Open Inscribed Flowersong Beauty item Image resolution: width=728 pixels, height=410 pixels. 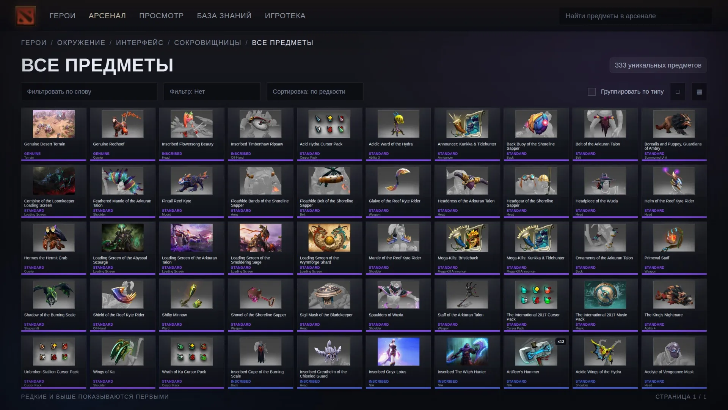(x=191, y=134)
